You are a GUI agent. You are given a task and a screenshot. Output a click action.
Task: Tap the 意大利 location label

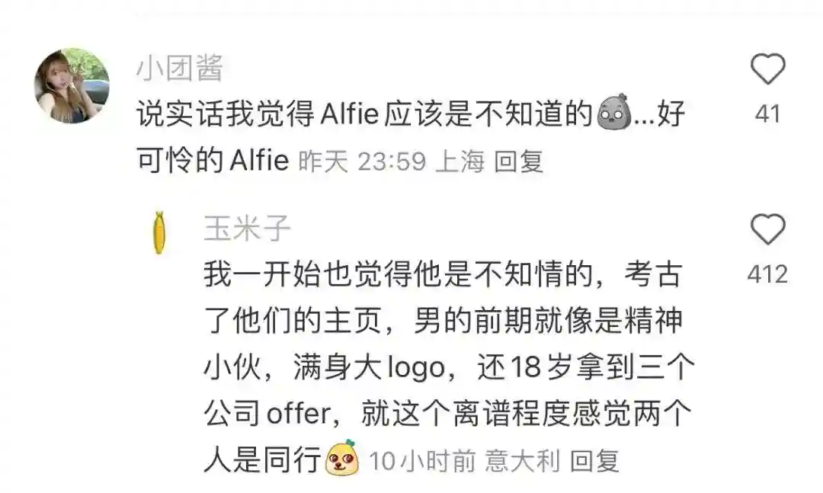coord(523,461)
